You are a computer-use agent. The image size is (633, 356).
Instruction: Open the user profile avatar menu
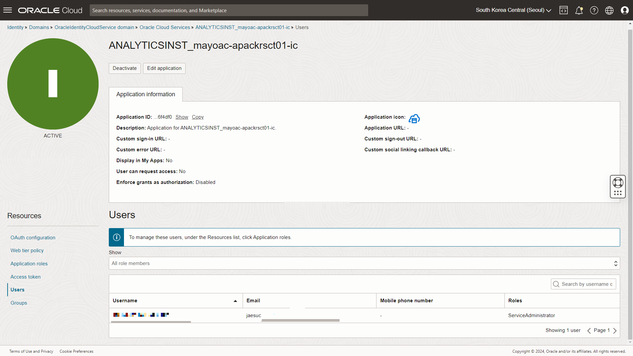click(x=625, y=10)
